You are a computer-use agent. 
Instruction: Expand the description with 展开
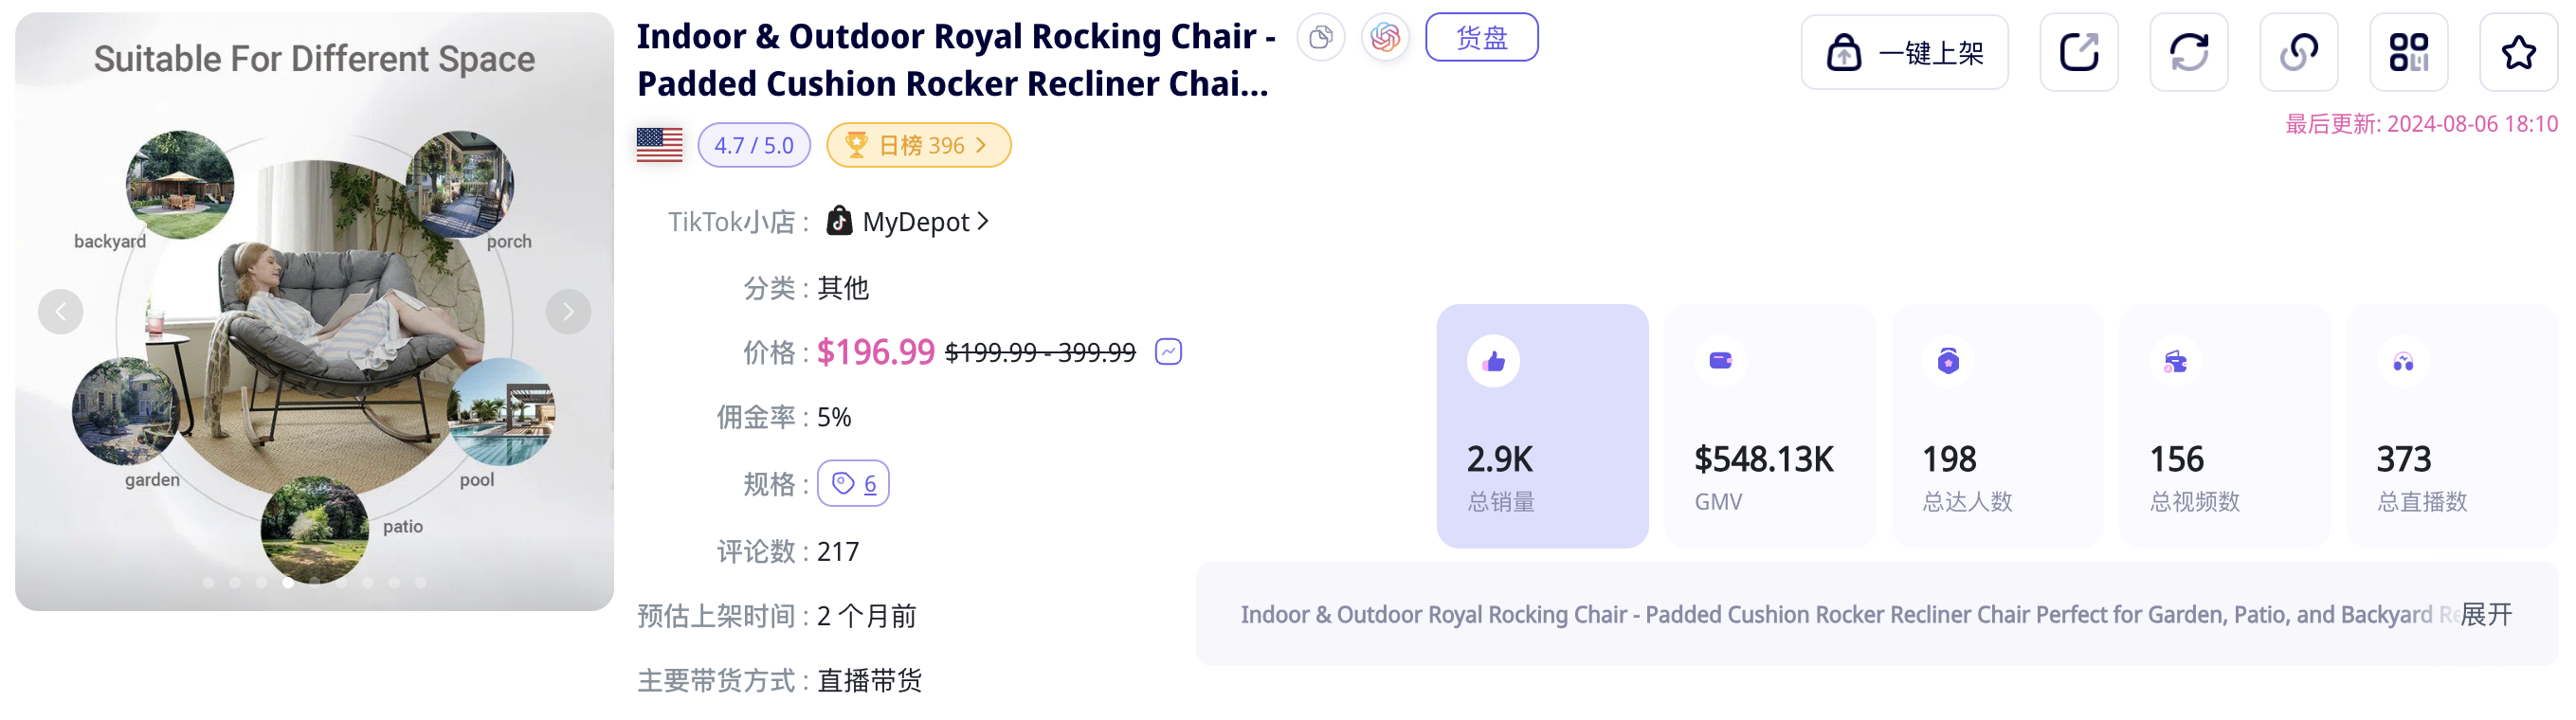2485,614
